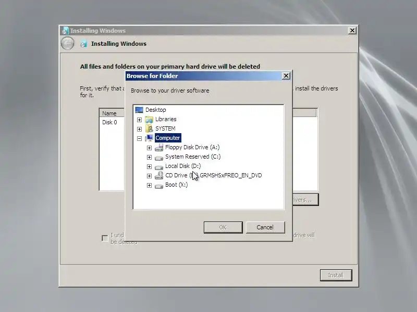The width and height of the screenshot is (417, 312).
Task: Select the SYSTEM folder entry
Action: pos(165,128)
